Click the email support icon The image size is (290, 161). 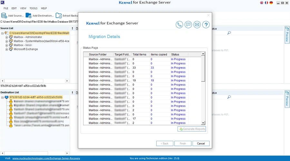click(197, 24)
